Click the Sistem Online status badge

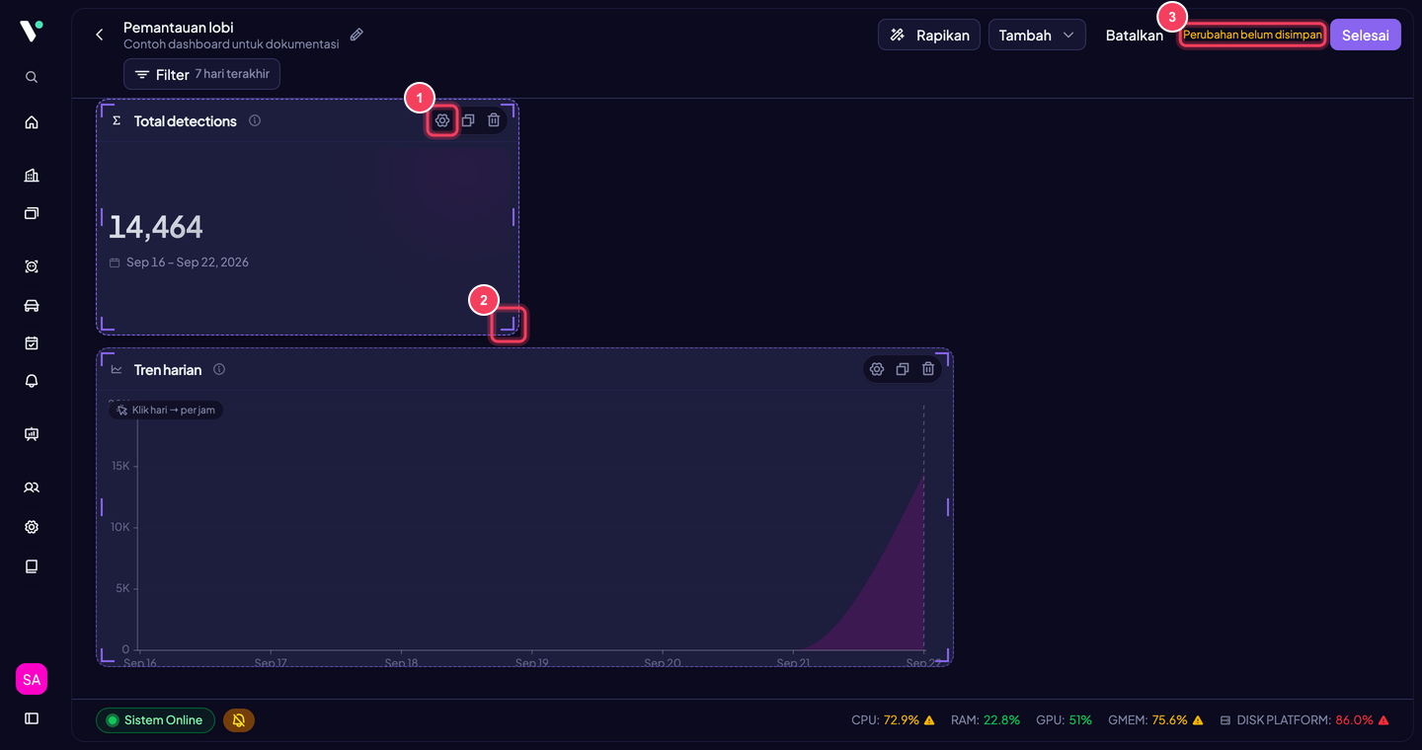155,720
